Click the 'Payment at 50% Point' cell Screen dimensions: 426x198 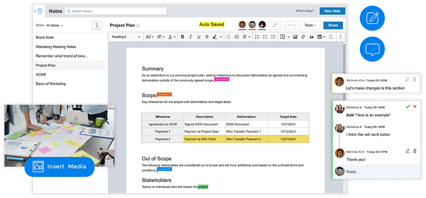click(x=204, y=139)
